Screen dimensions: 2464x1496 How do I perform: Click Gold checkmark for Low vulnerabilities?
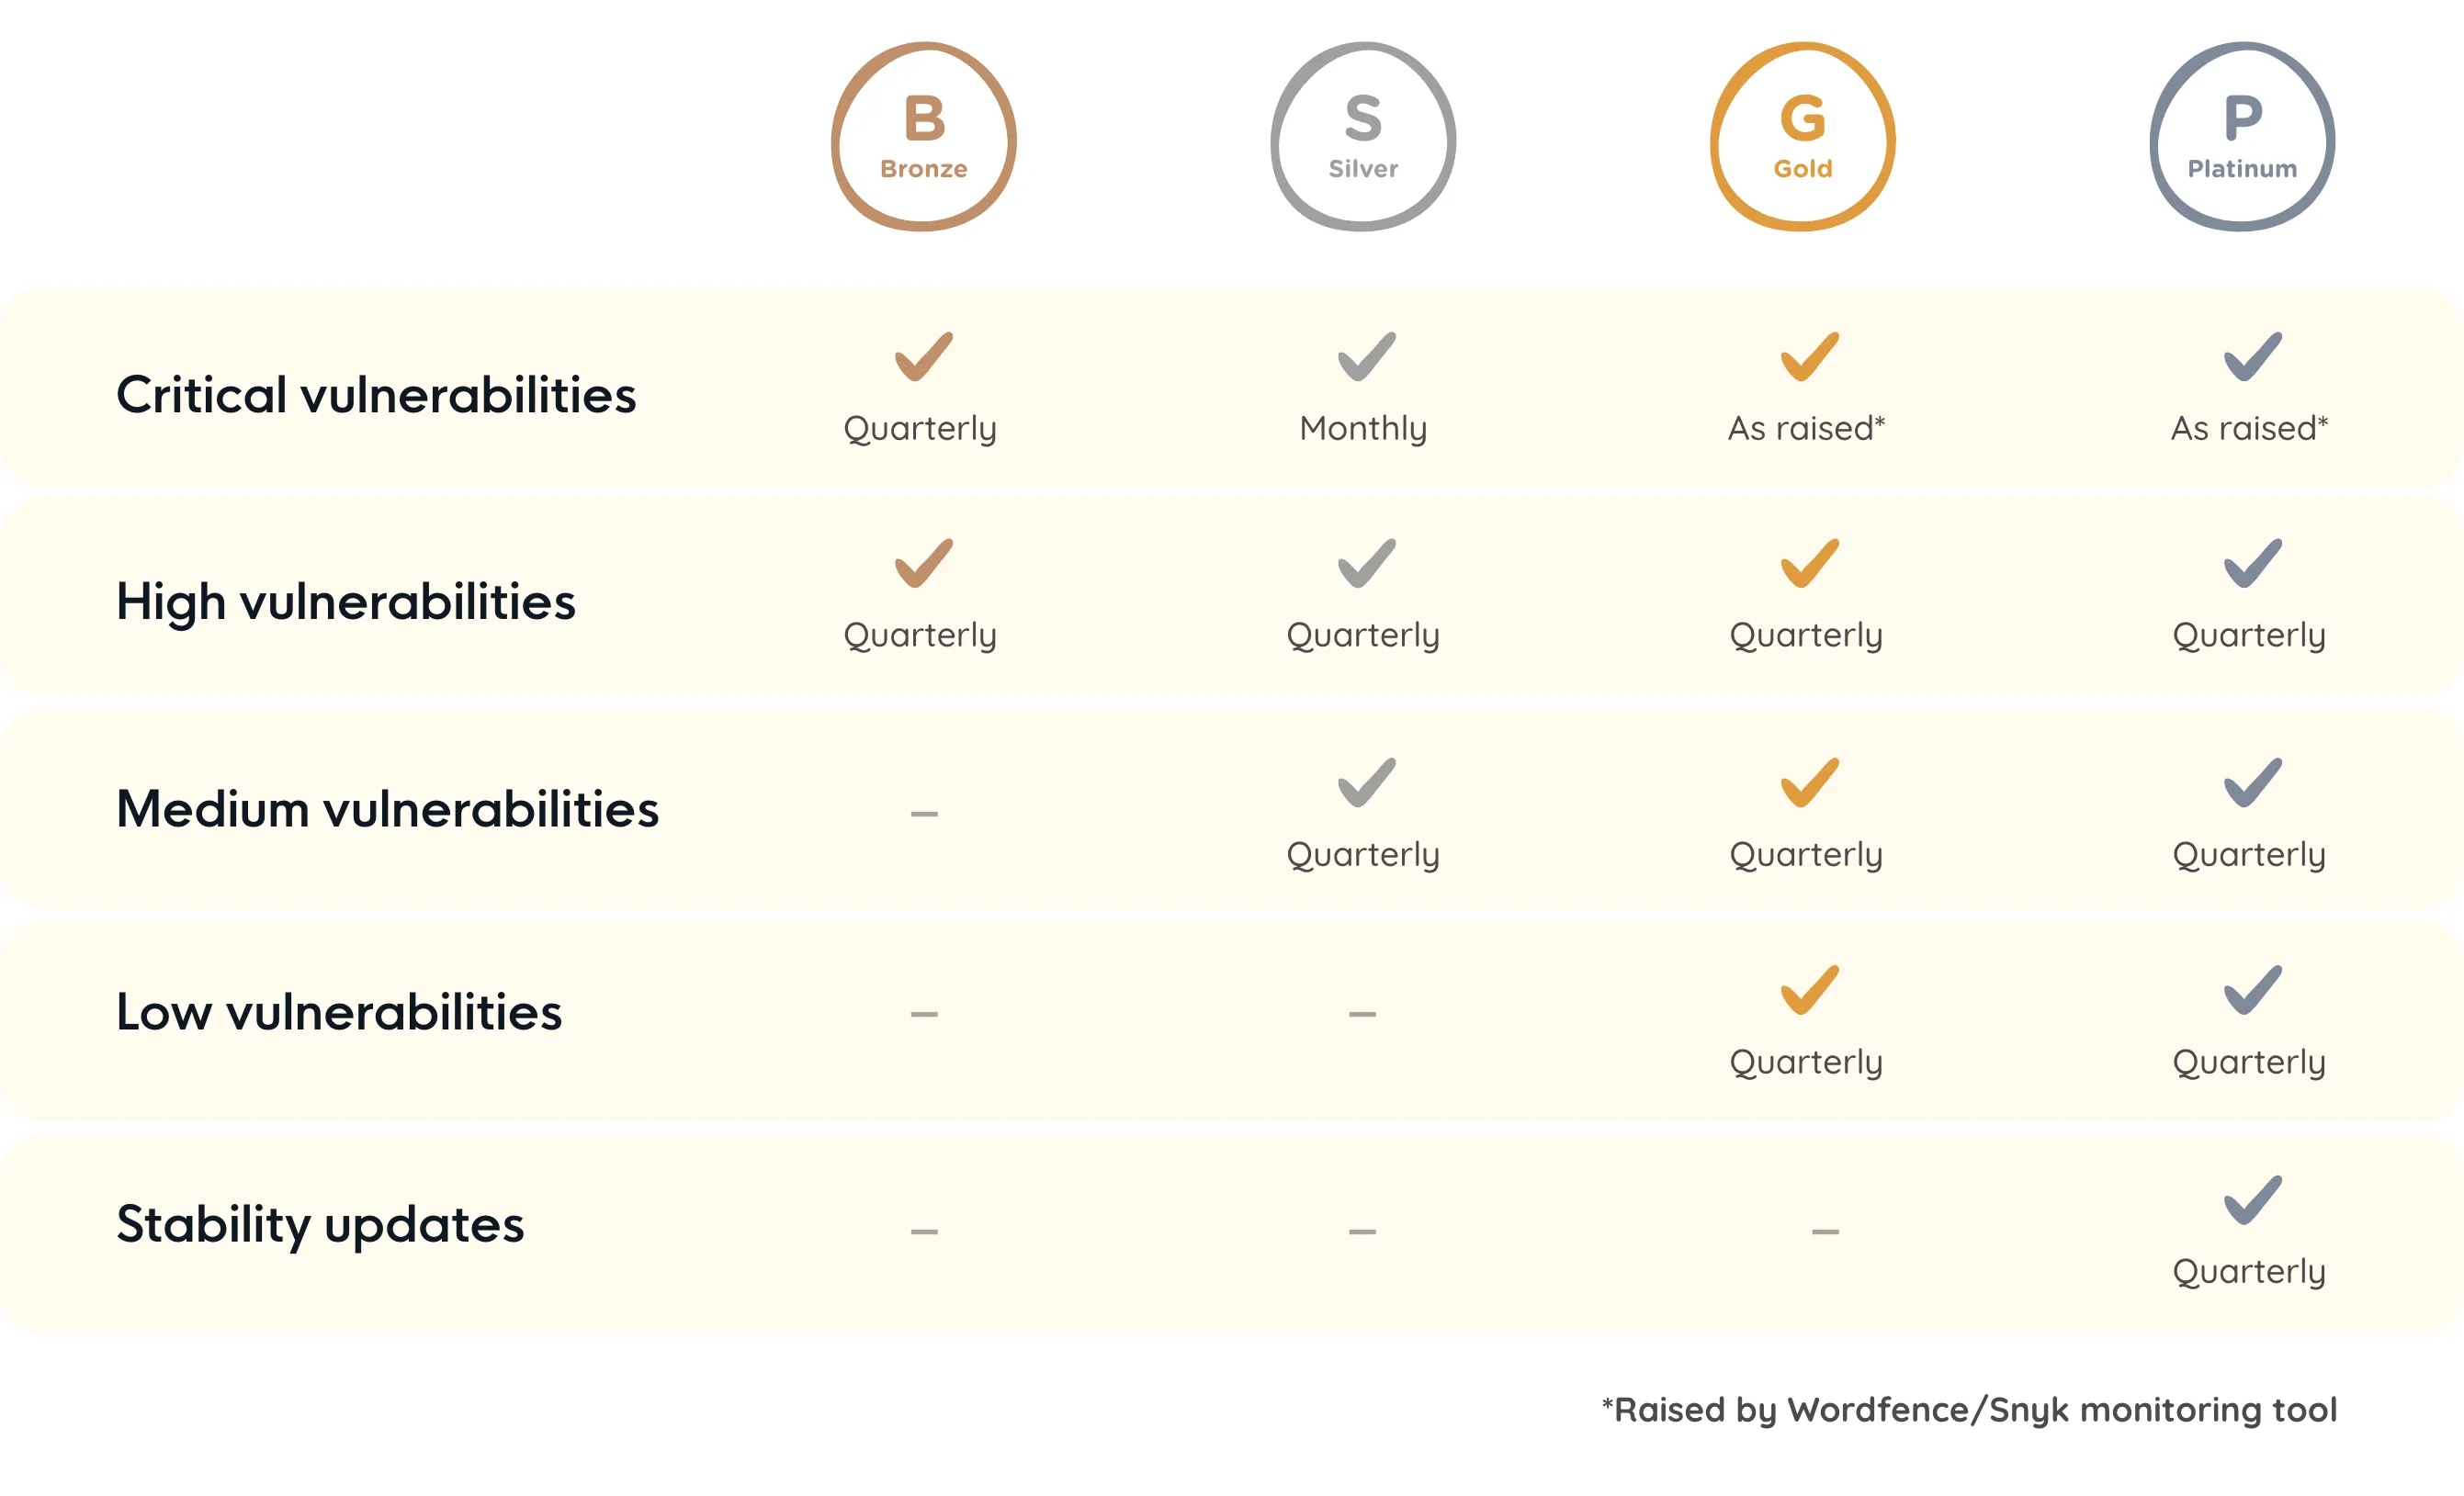(x=1809, y=990)
